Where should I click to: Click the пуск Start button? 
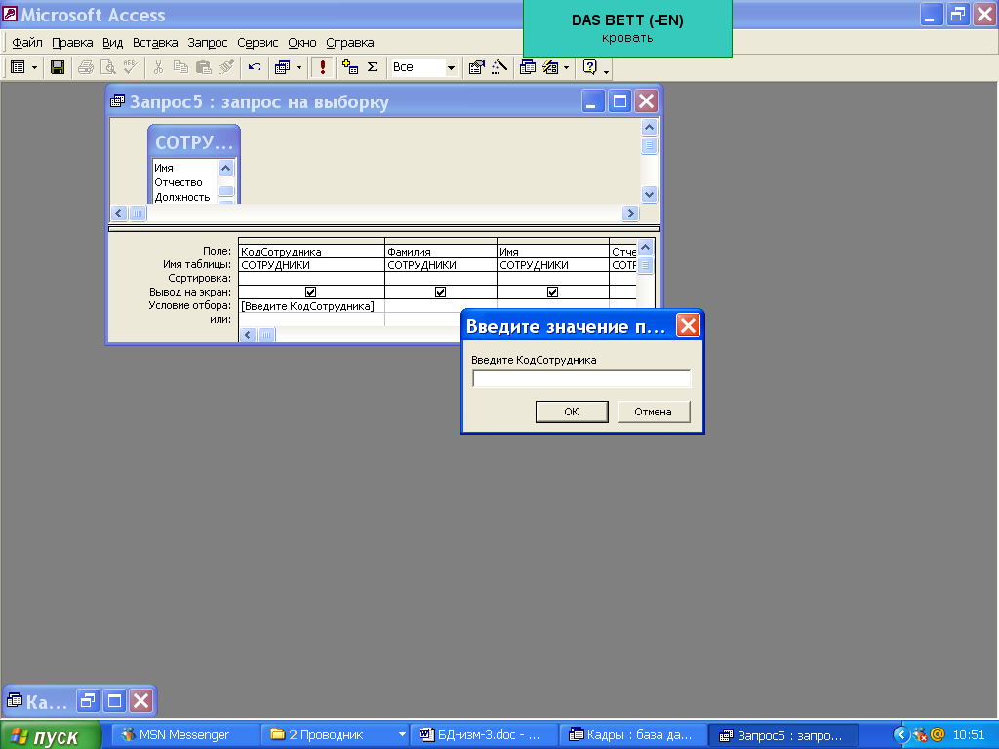click(x=51, y=735)
